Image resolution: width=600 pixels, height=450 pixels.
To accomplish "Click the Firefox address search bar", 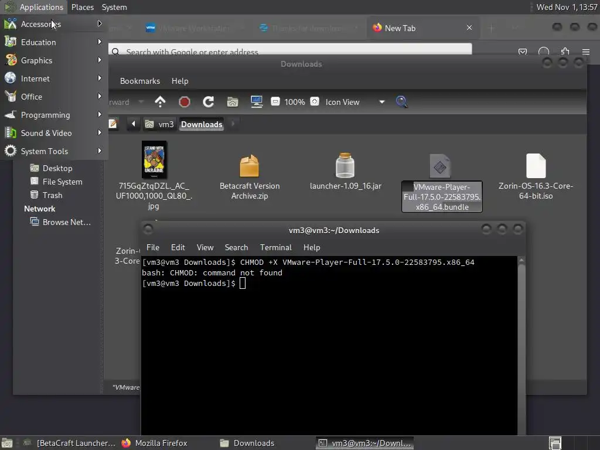I will click(290, 50).
